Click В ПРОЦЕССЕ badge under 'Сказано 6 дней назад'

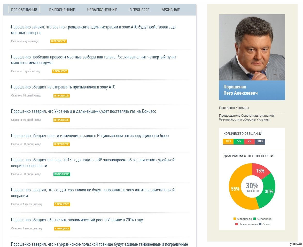pyautogui.click(x=60, y=71)
